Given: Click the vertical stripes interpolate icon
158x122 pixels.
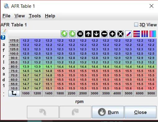Looking at the screenshot, I should pos(145,34).
